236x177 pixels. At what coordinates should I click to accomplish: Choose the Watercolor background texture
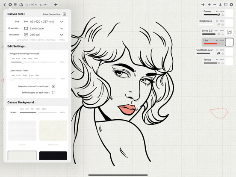point(53,131)
